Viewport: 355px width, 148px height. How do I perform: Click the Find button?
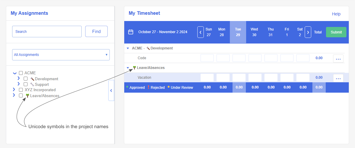tap(96, 31)
